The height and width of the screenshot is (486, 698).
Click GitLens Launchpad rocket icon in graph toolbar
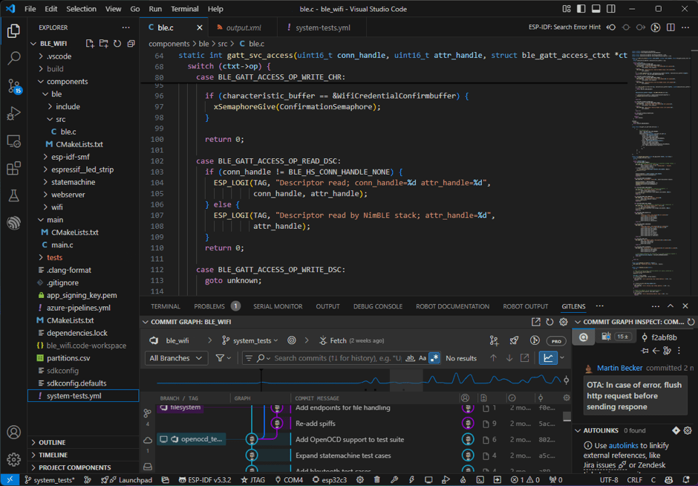point(514,340)
